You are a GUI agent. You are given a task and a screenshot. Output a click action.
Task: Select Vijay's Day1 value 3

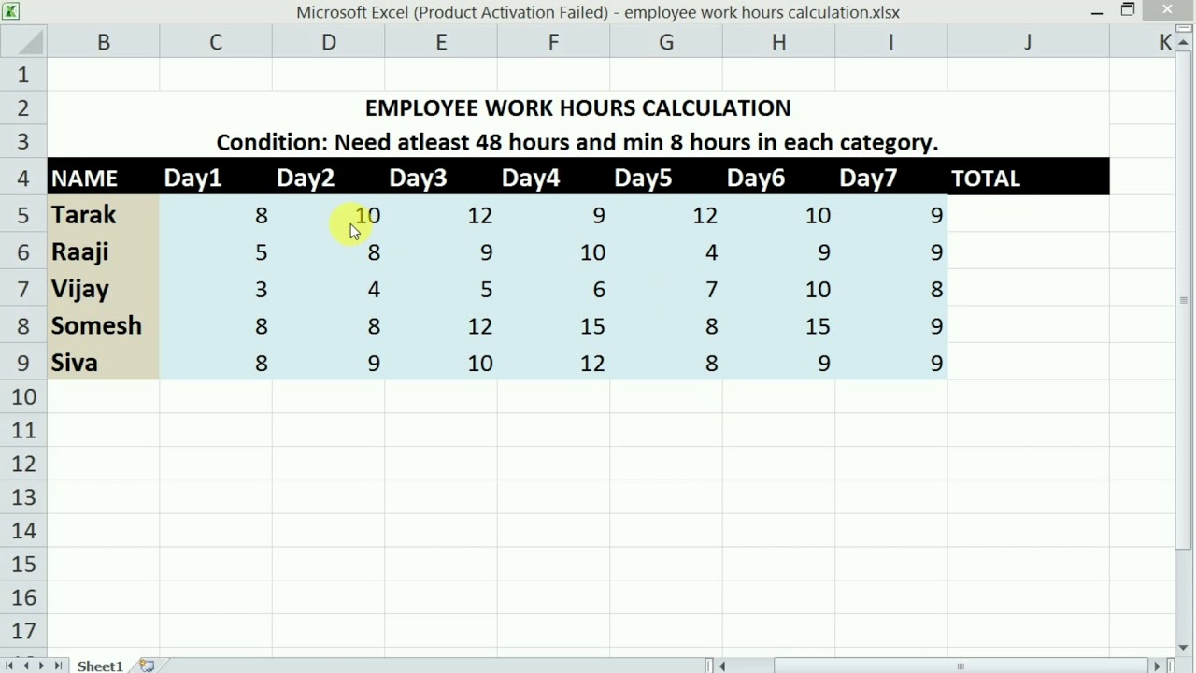[x=216, y=289]
